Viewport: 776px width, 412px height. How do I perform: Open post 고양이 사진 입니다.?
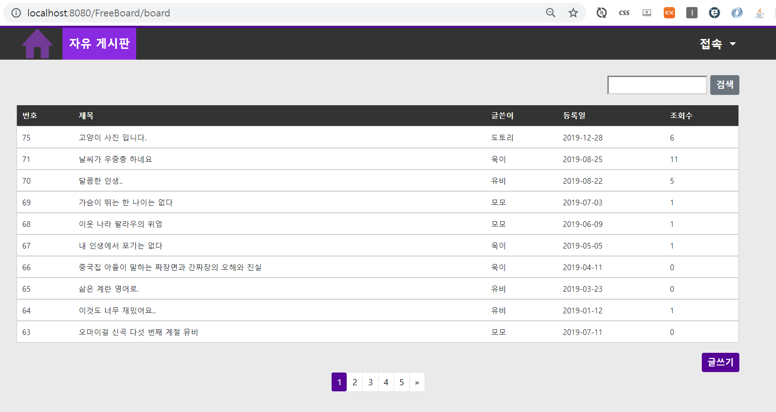[113, 138]
